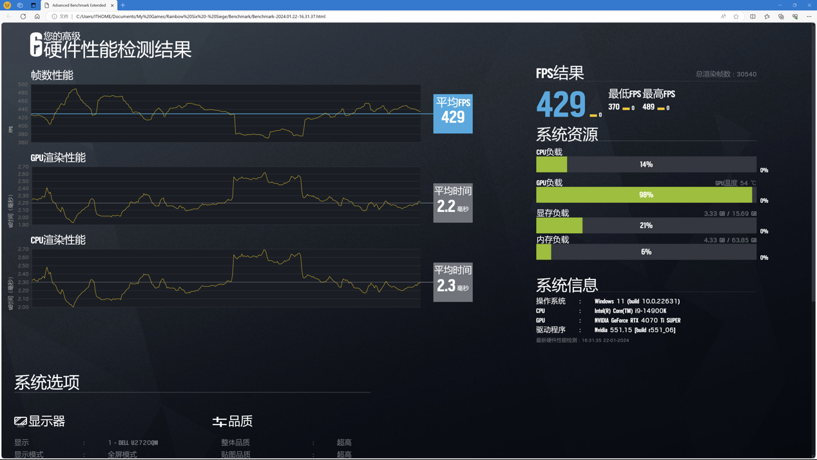Open the Collections panel
Image resolution: width=817 pixels, height=460 pixels.
point(782,16)
